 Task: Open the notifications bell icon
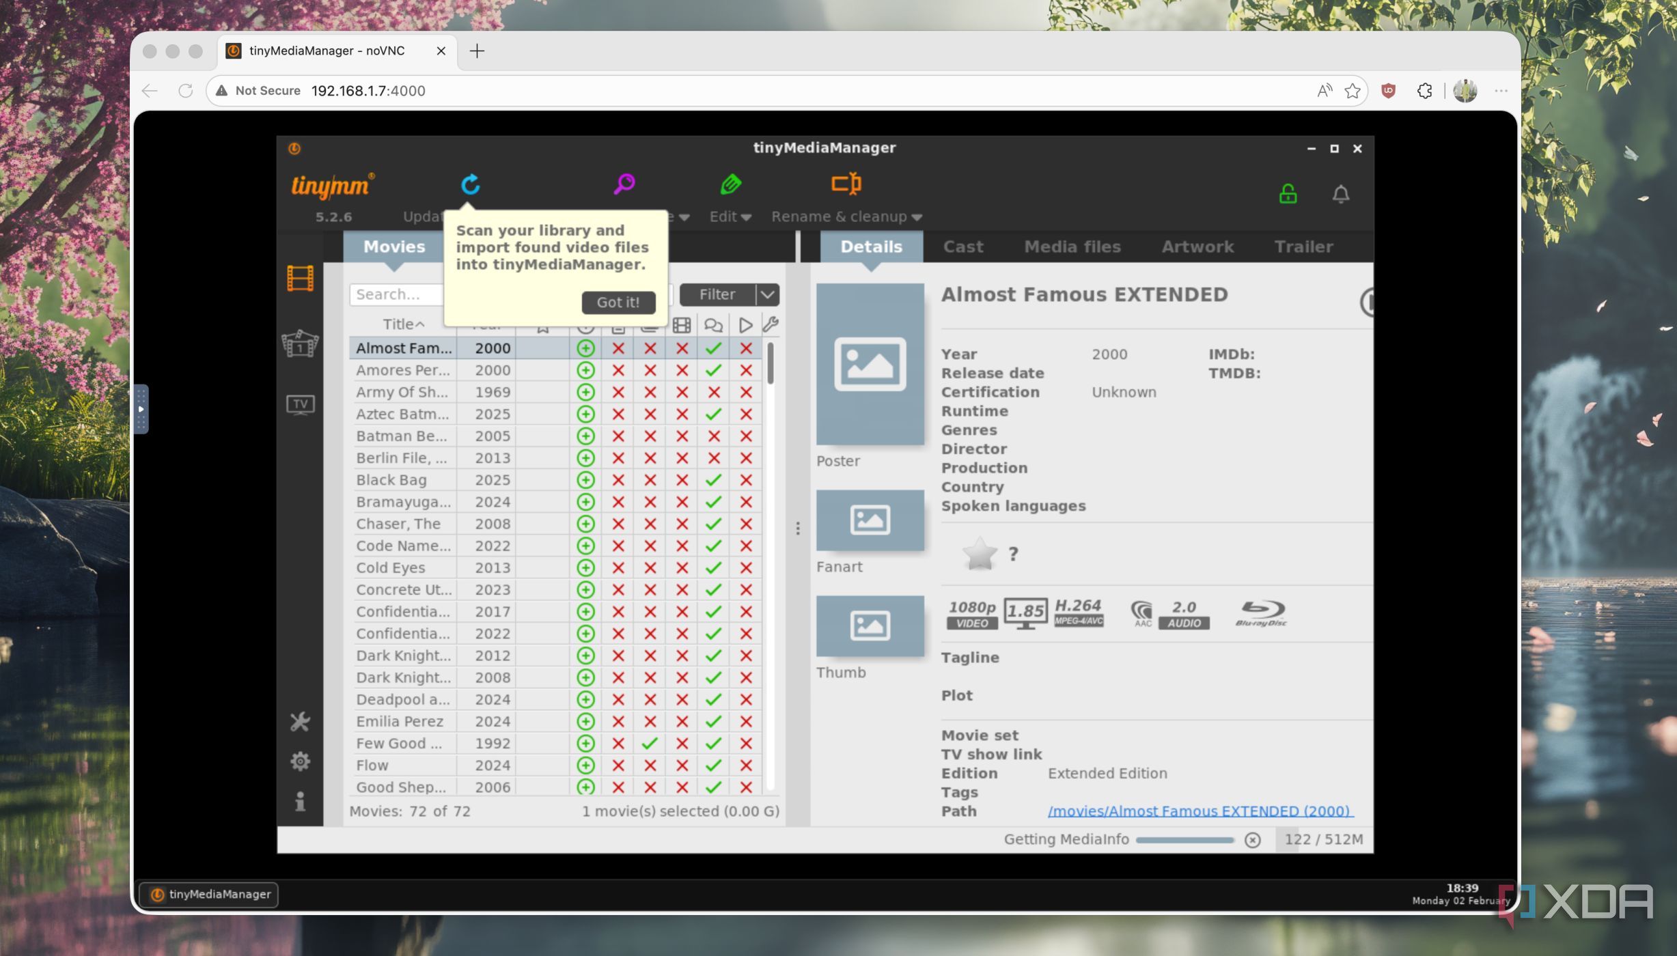[1340, 195]
